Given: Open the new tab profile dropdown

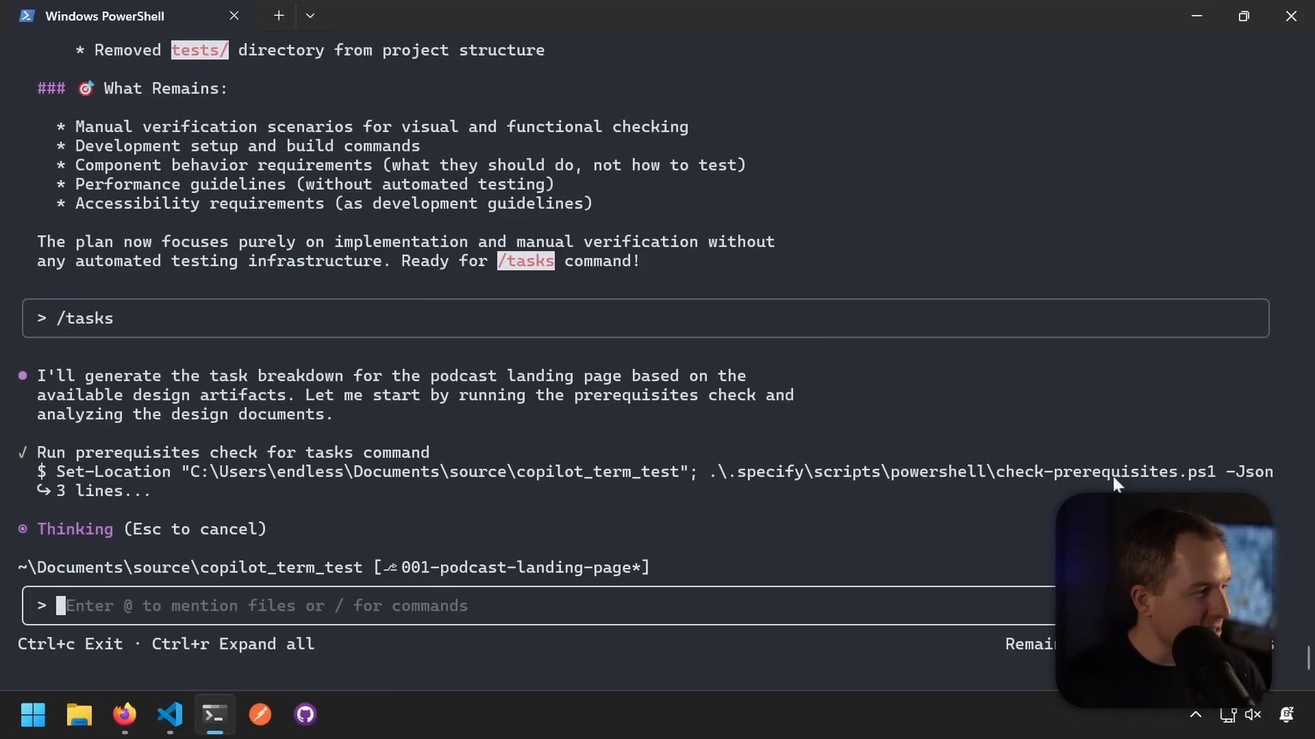Looking at the screenshot, I should tap(310, 16).
